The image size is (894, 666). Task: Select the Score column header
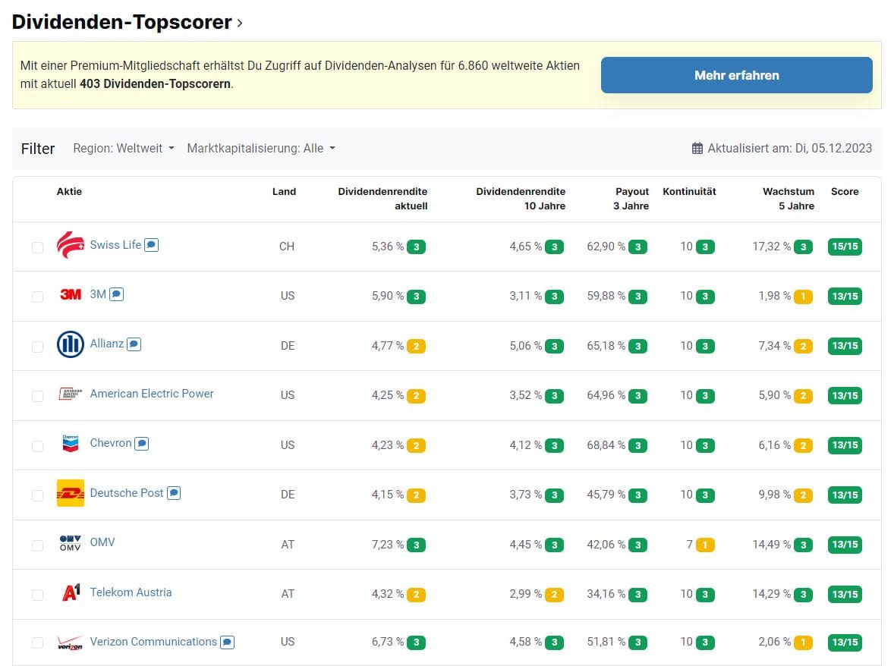pyautogui.click(x=845, y=191)
